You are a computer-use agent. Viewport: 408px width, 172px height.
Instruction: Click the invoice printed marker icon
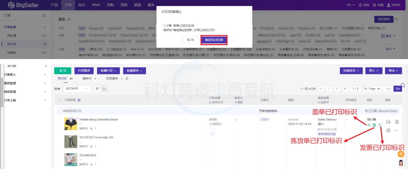click(x=380, y=125)
